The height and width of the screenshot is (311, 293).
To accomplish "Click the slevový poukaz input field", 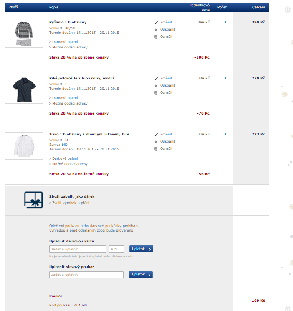I will [86, 275].
